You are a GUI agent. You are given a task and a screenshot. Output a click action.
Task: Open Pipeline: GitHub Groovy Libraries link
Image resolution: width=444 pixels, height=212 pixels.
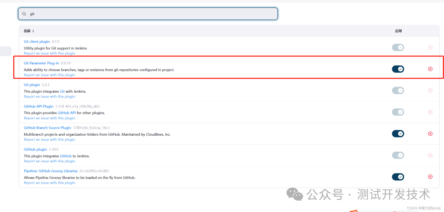point(51,171)
